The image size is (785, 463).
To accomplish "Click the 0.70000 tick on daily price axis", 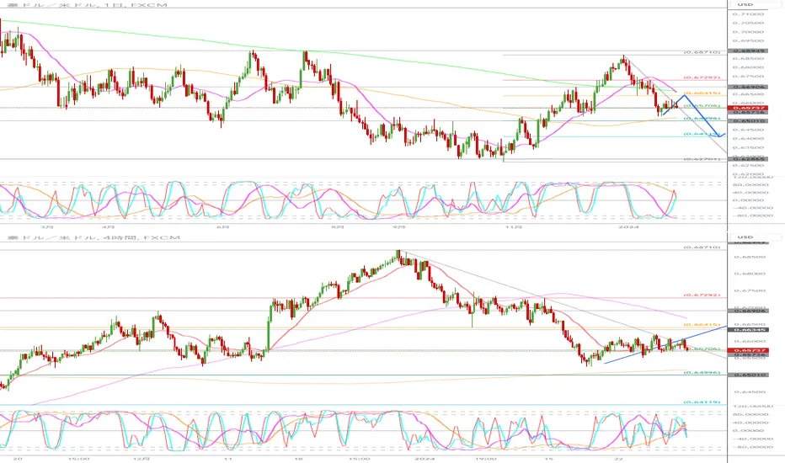I will coord(748,32).
